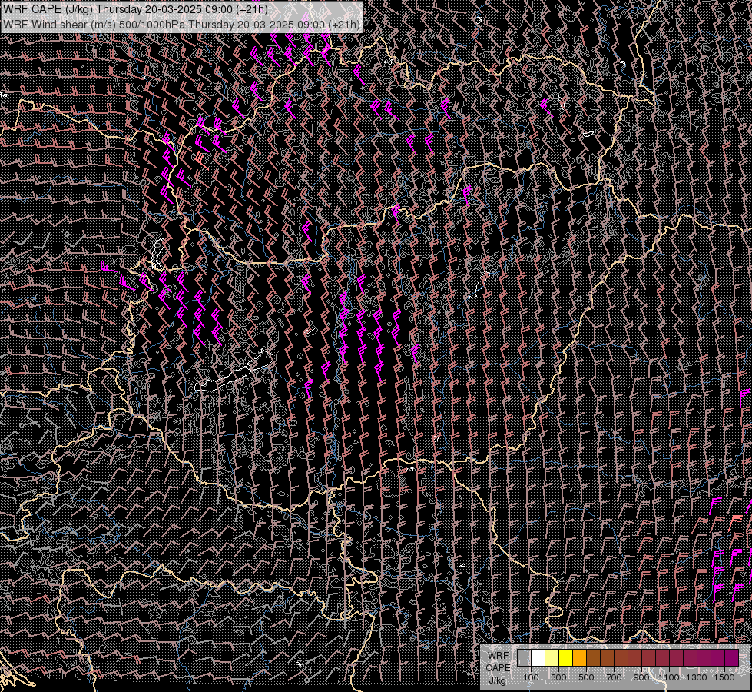Image resolution: width=752 pixels, height=692 pixels.
Task: Click the WRF CAPE title line
Action: (x=135, y=9)
